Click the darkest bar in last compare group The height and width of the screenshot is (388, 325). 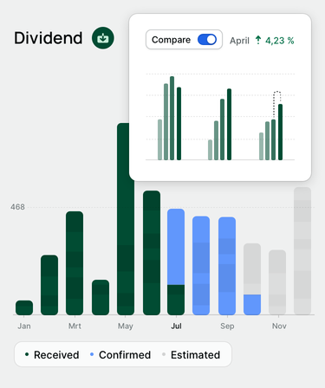point(280,132)
